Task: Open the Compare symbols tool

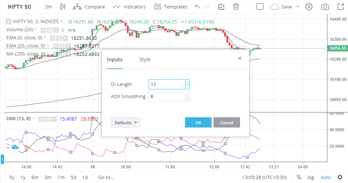Action: [x=89, y=7]
